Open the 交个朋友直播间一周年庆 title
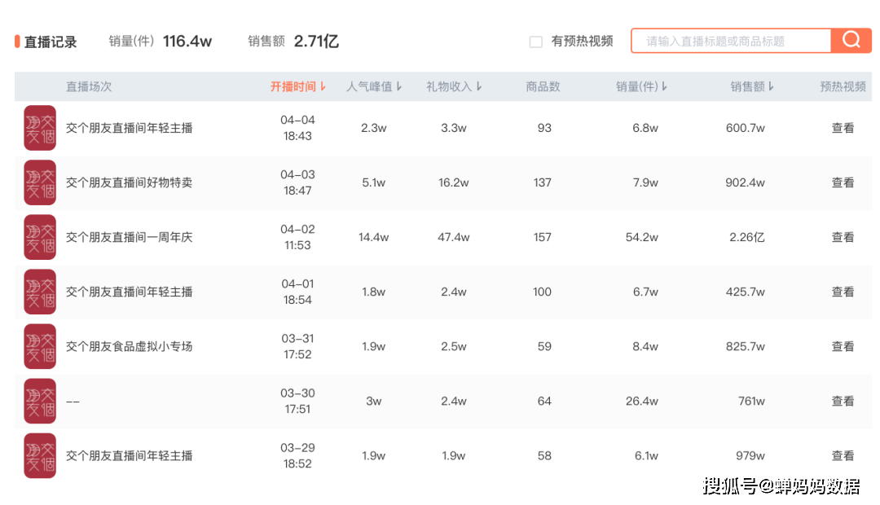This screenshot has height=505, width=880. pyautogui.click(x=129, y=237)
